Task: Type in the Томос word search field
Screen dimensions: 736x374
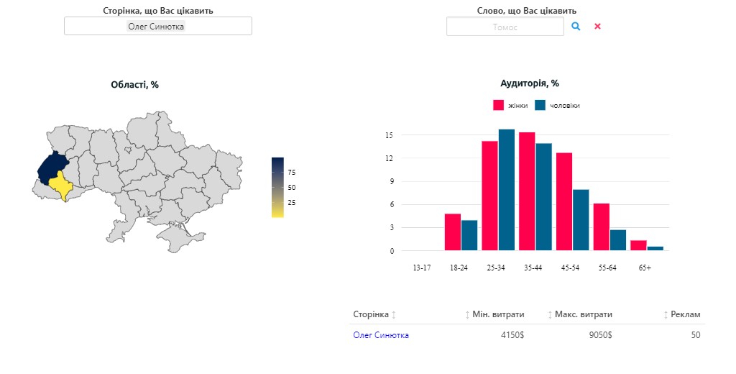Action: tap(505, 27)
